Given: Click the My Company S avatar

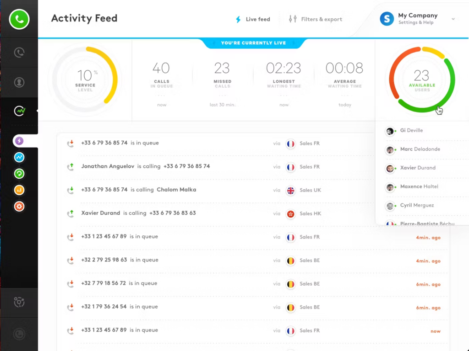Looking at the screenshot, I should click(387, 19).
